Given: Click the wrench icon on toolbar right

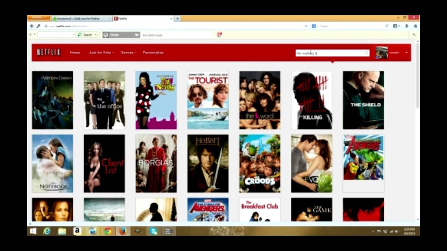Looking at the screenshot, I should point(414,35).
